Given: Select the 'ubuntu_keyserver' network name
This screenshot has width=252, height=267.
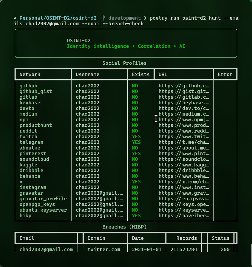Looking at the screenshot, I should pos(43,210).
